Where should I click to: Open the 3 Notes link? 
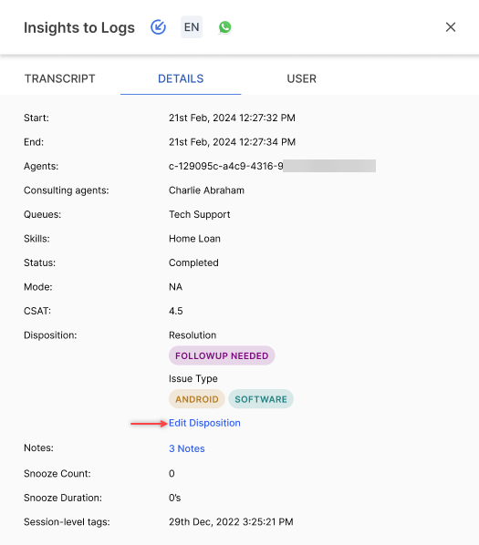187,448
